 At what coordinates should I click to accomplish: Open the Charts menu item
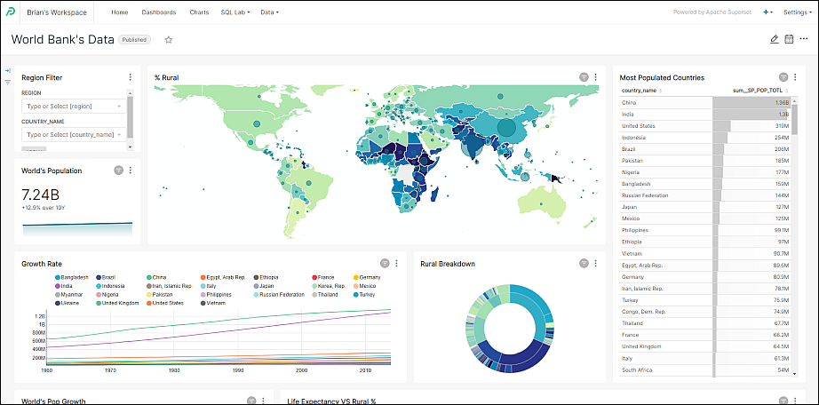(199, 12)
